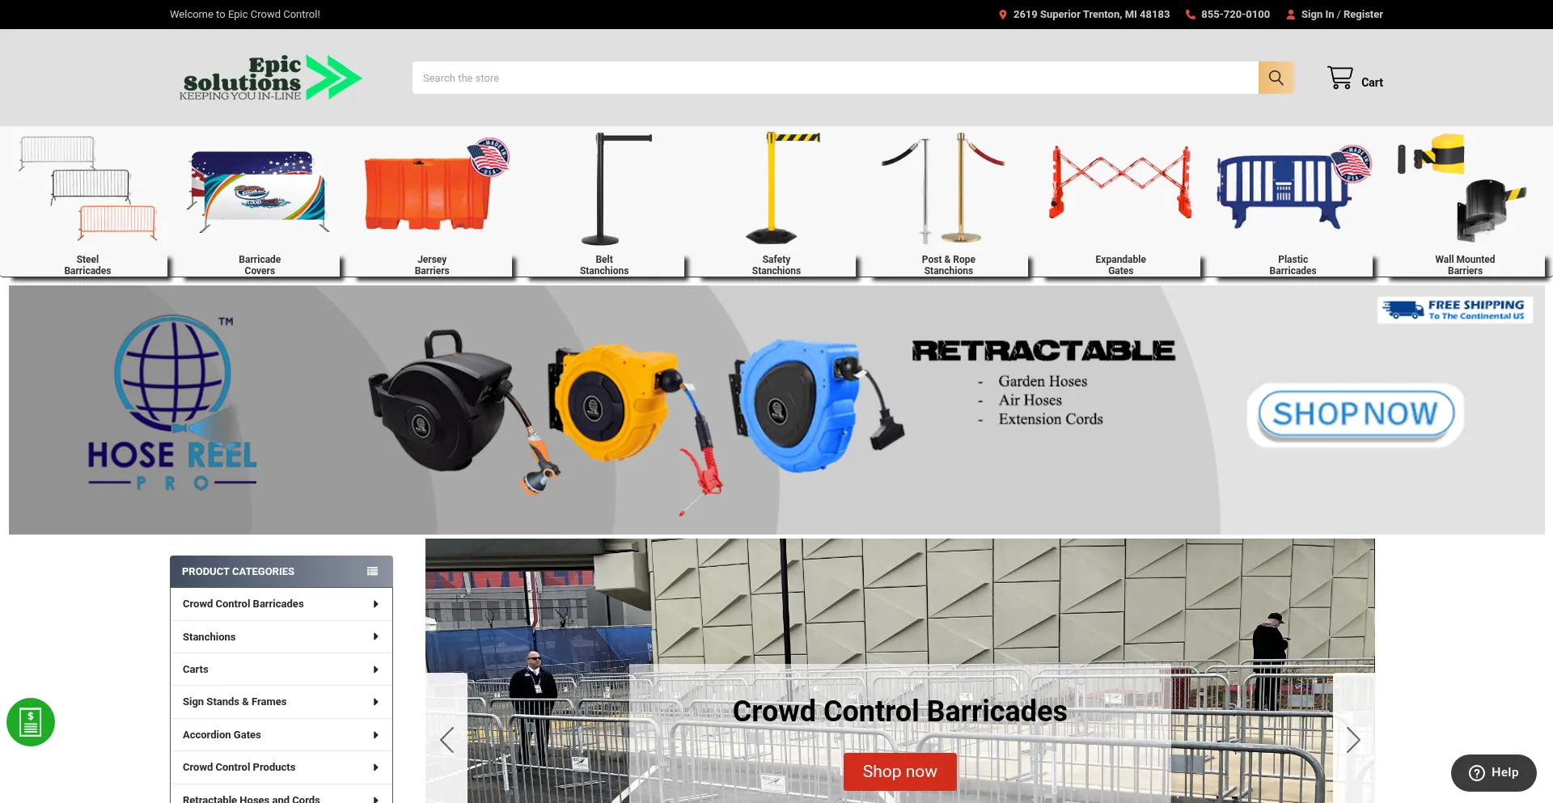
Task: Click the phone number 855-720-0100
Action: coord(1234,15)
